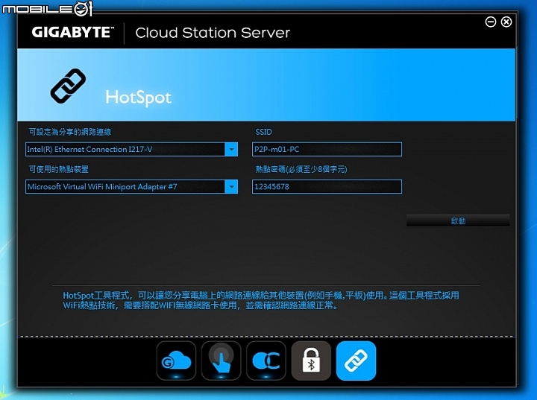
Task: Click the SSID label text
Action: pyautogui.click(x=263, y=132)
